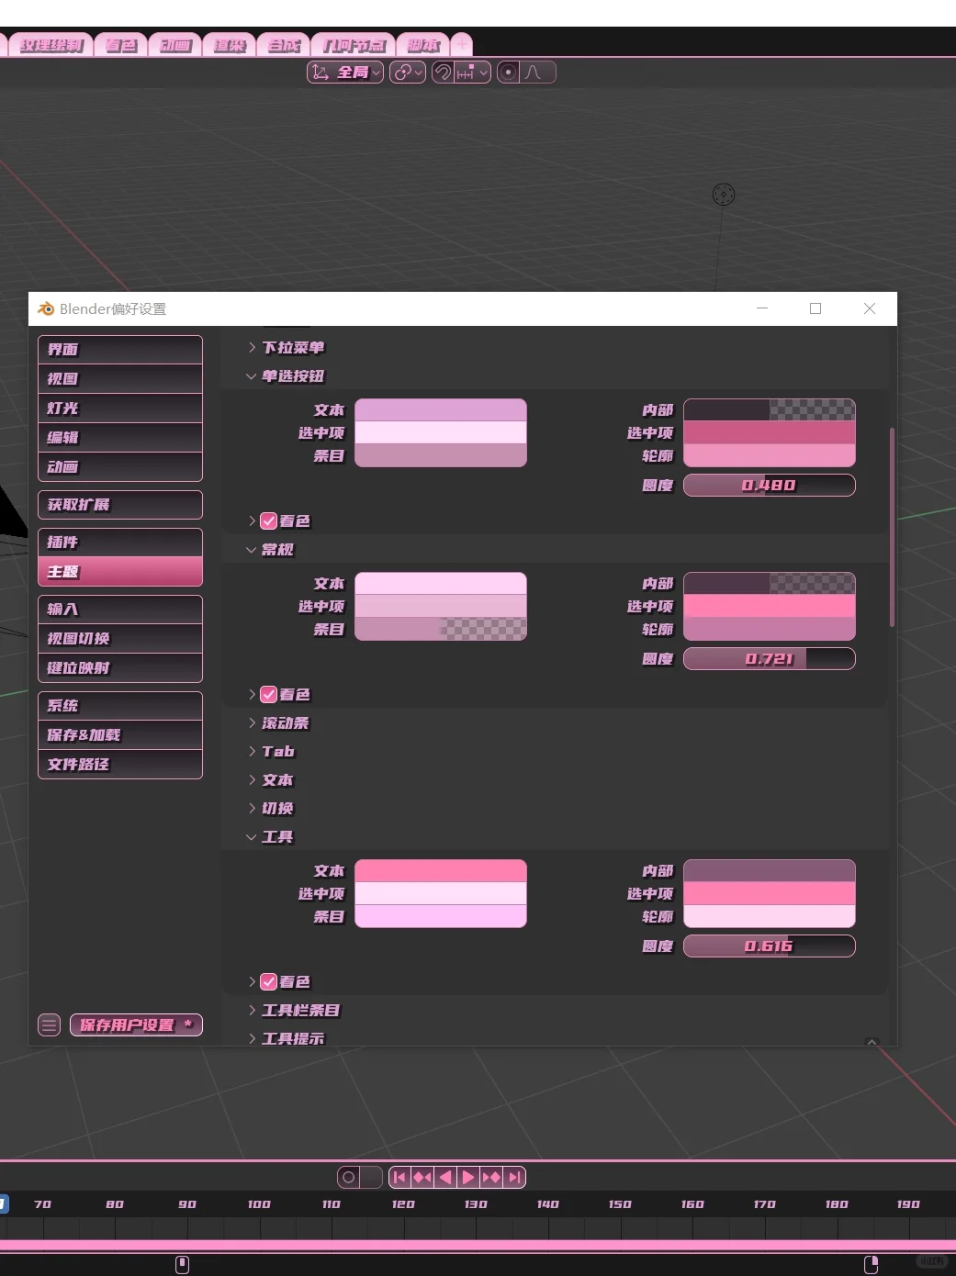
Task: Click frame 160 on the timeline ruler
Action: pos(692,1204)
